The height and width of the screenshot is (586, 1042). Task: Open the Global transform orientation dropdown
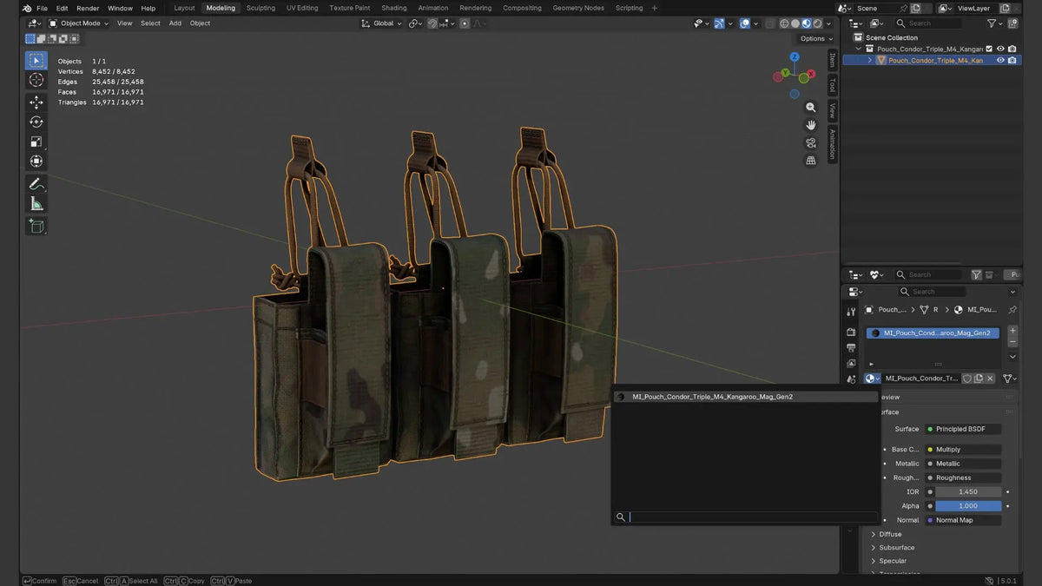[x=382, y=23]
